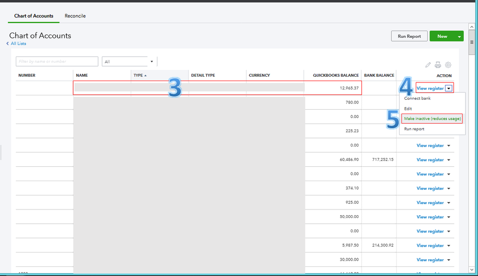
Task: Select the Chart of Accounts tab
Action: 33,16
